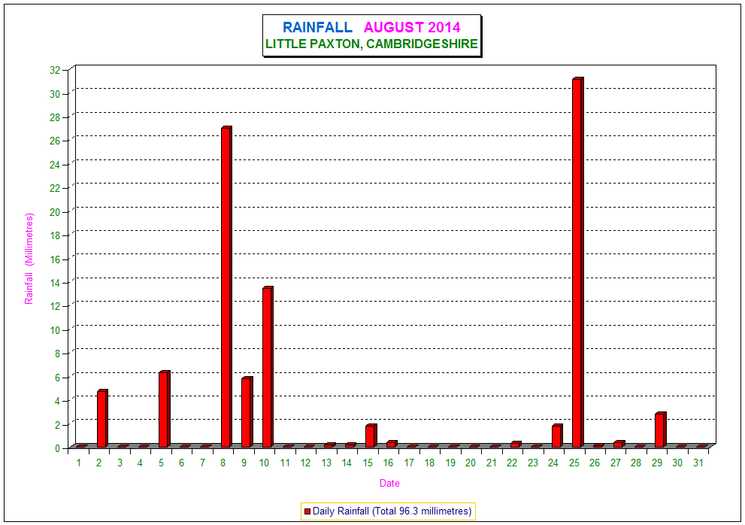Click the 'Rainfall (Millimetres)' y-axis label

29,259
